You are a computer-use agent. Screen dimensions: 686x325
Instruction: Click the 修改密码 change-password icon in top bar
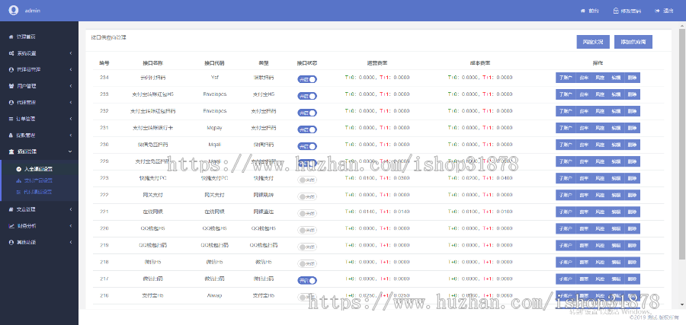coord(616,11)
